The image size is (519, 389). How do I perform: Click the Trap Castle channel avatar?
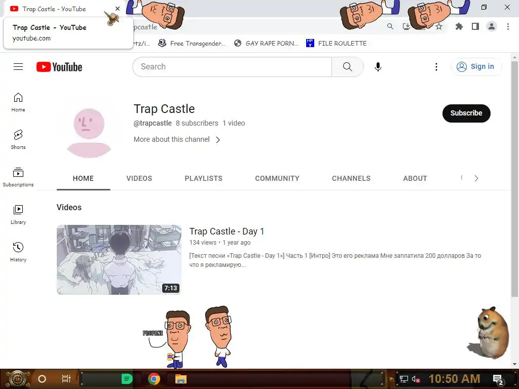click(89, 133)
